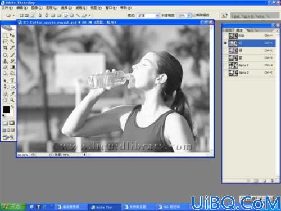
Task: Click the opacity 100% input field
Action: pyautogui.click(x=182, y=16)
